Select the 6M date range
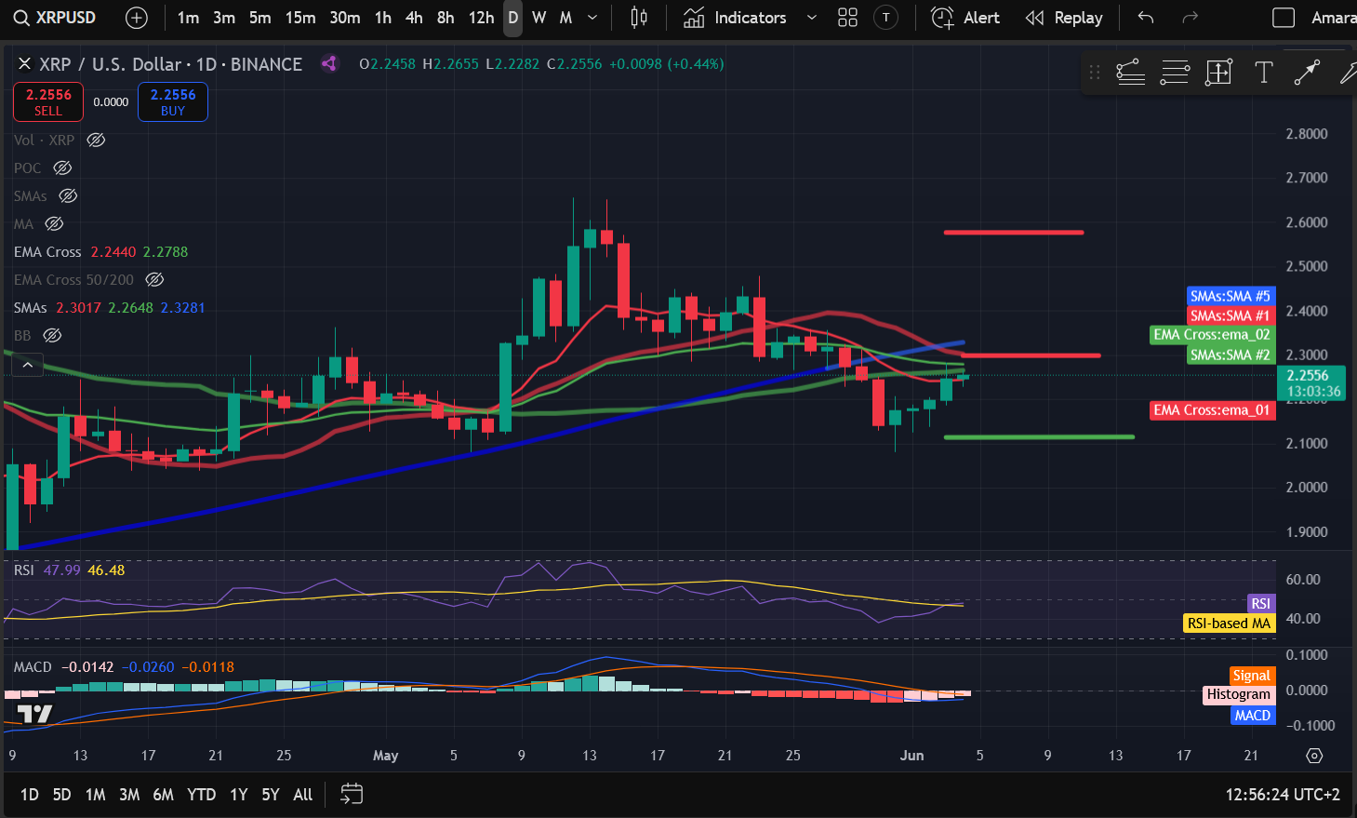Viewport: 1357px width, 818px height. click(164, 795)
